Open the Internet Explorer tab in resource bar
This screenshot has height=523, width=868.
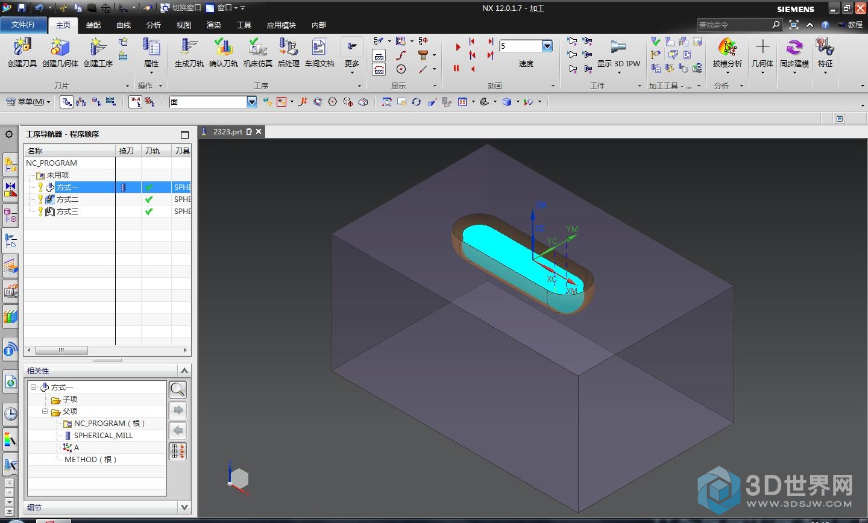pyautogui.click(x=10, y=381)
